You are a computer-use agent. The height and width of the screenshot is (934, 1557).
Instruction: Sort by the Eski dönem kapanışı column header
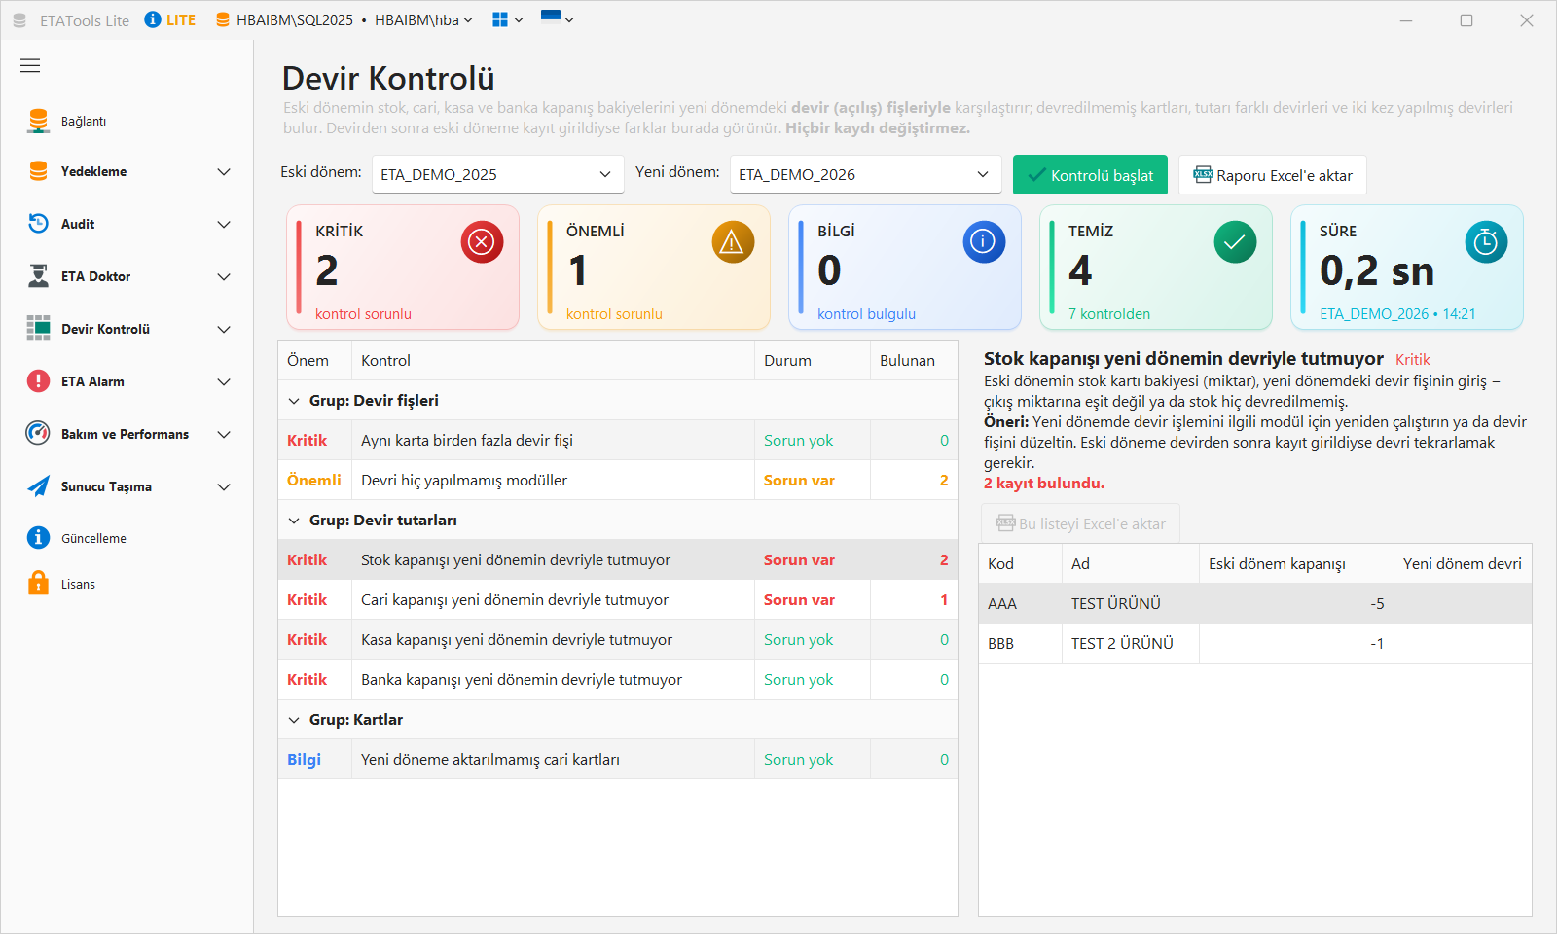pos(1296,563)
